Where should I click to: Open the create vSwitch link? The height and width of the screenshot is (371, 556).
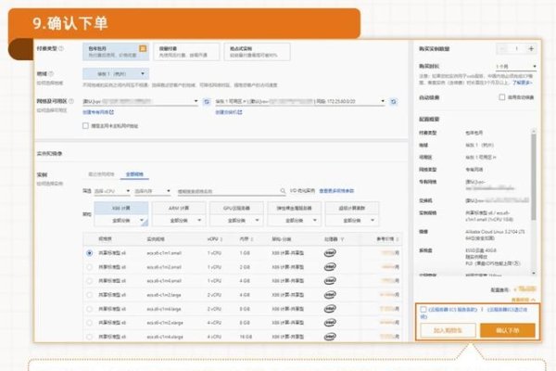pos(229,112)
